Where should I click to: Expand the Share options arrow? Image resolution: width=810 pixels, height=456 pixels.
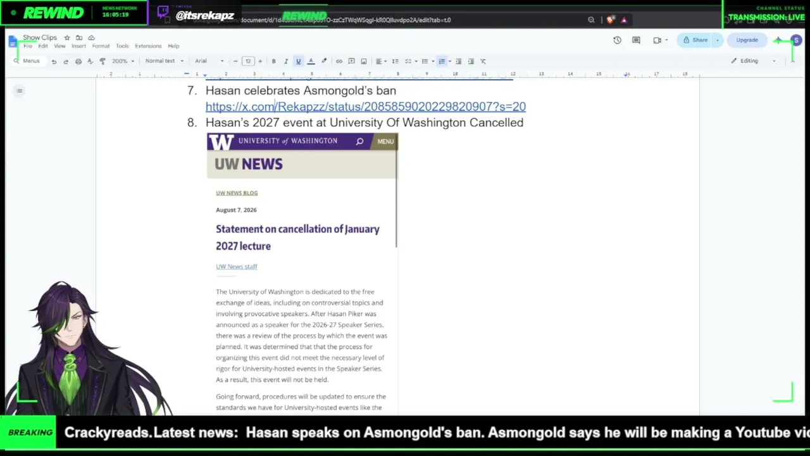(718, 41)
